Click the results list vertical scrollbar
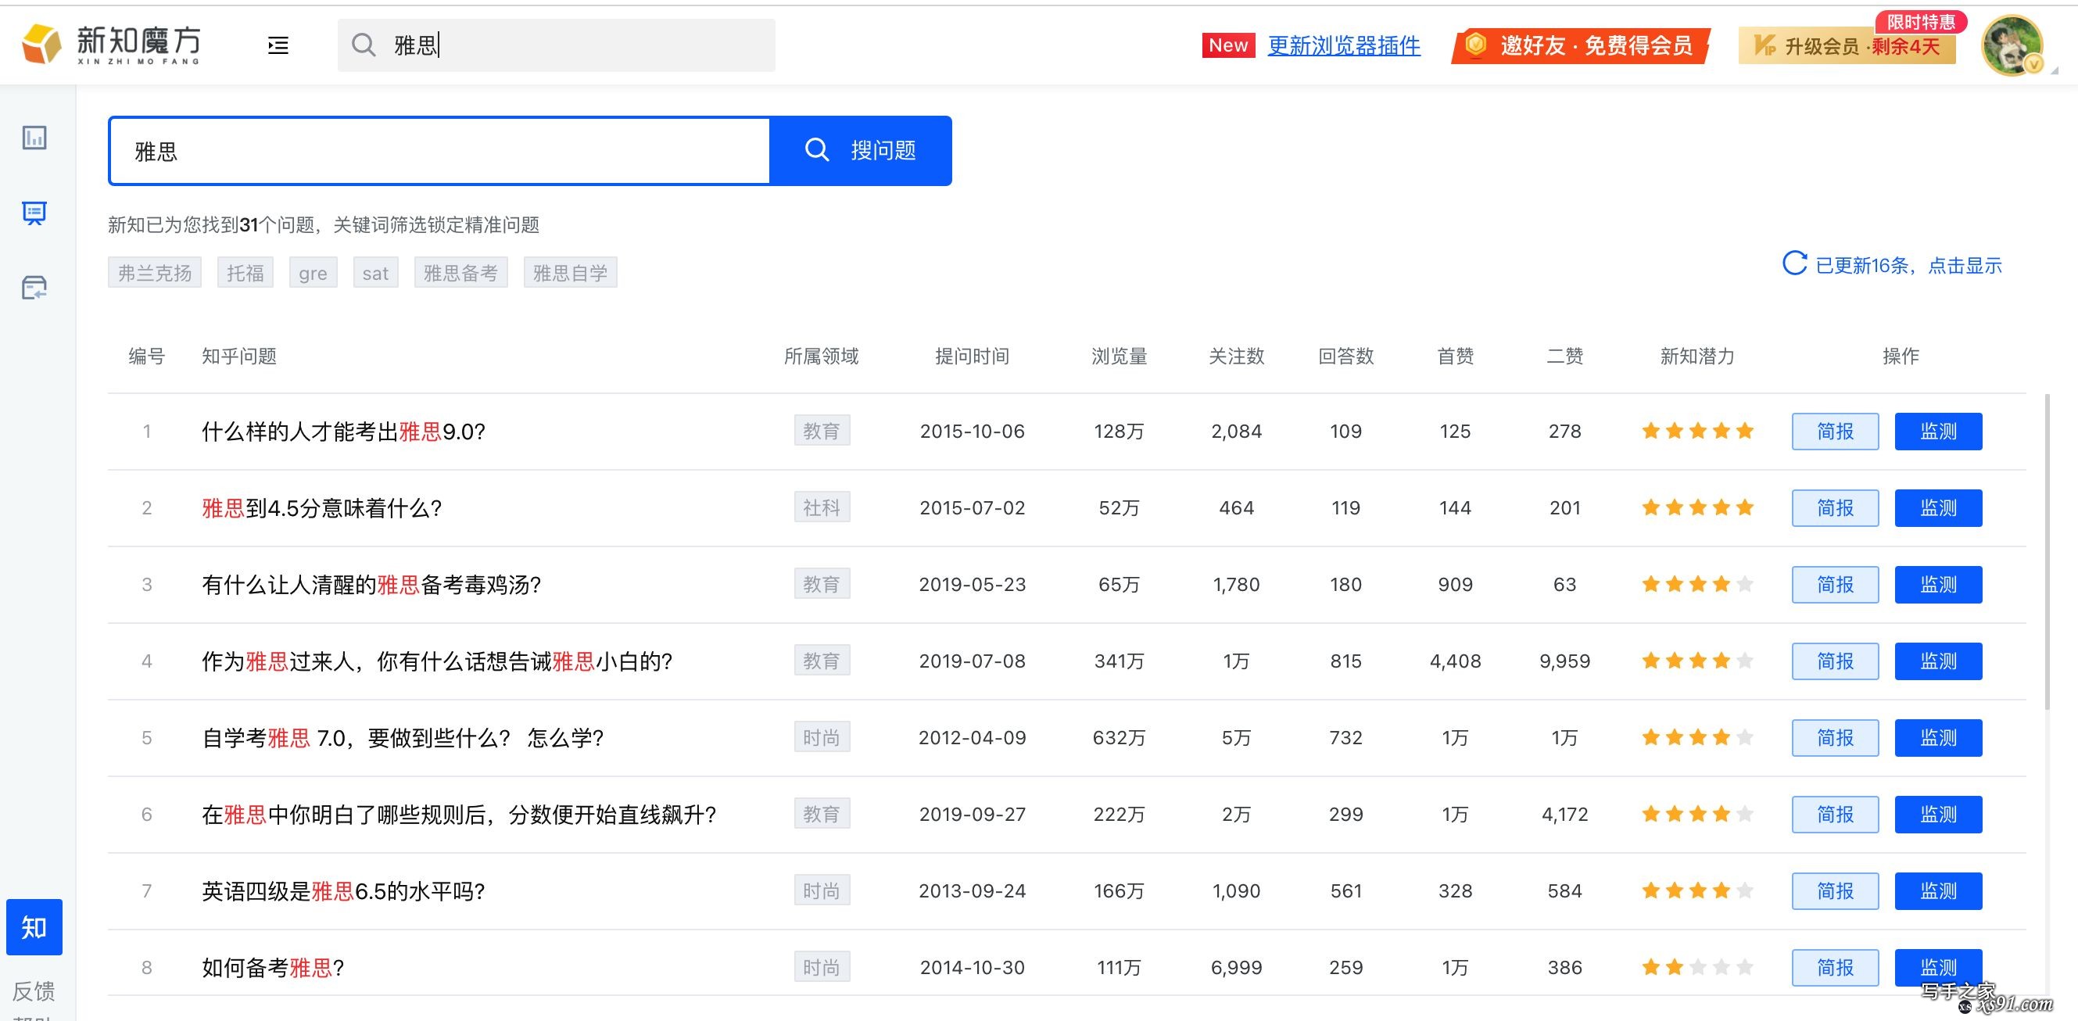Image resolution: width=2078 pixels, height=1021 pixels. (x=2048, y=553)
